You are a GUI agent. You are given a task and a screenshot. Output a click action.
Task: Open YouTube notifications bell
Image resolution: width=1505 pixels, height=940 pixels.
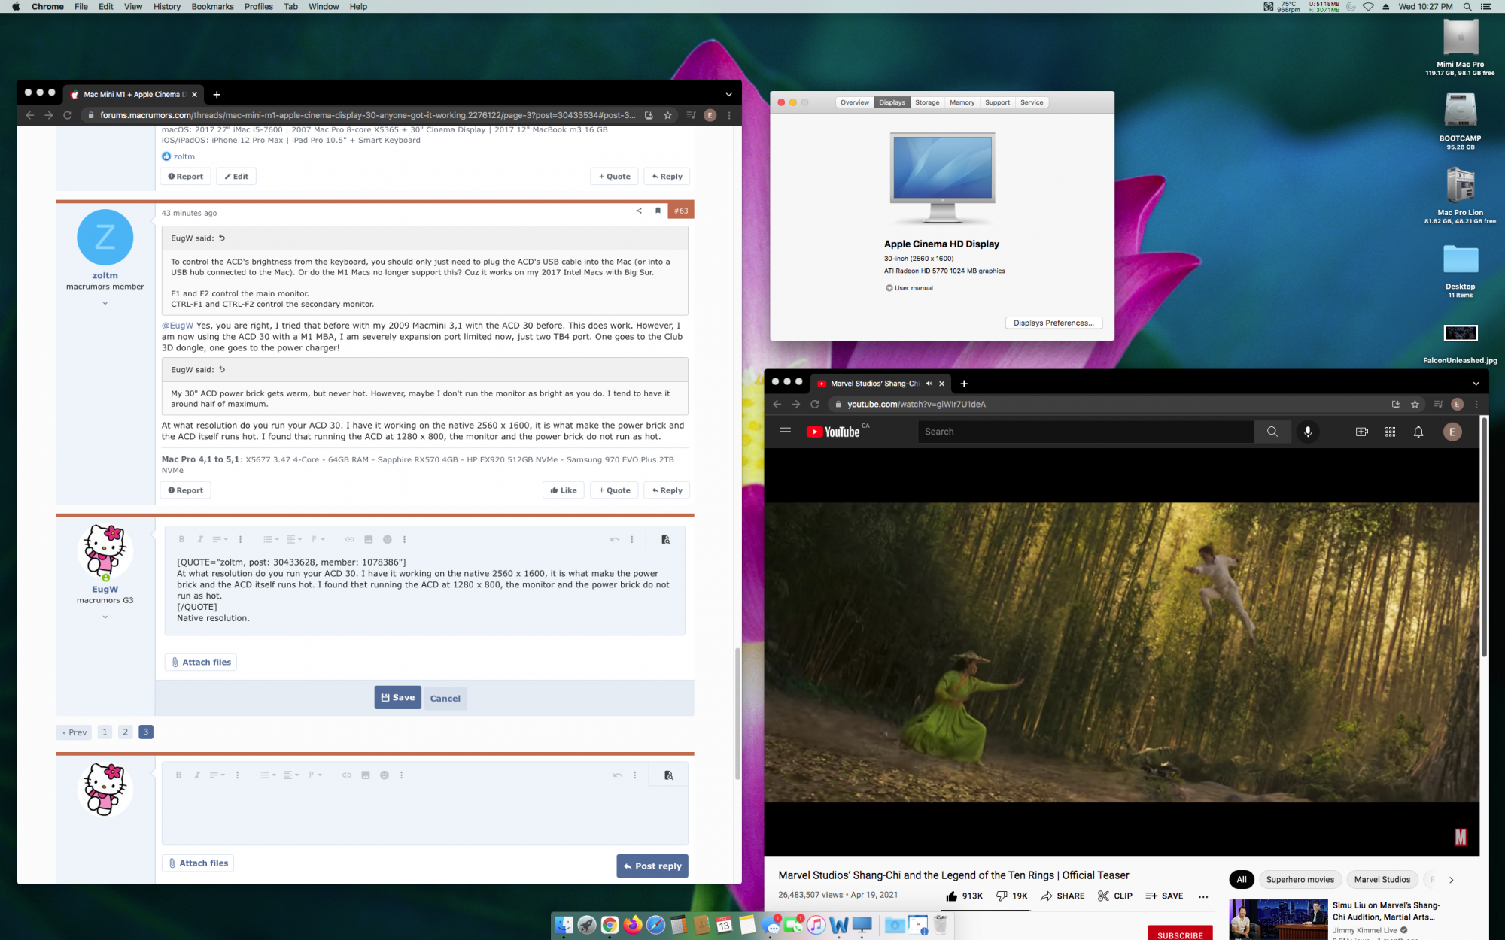tap(1418, 432)
